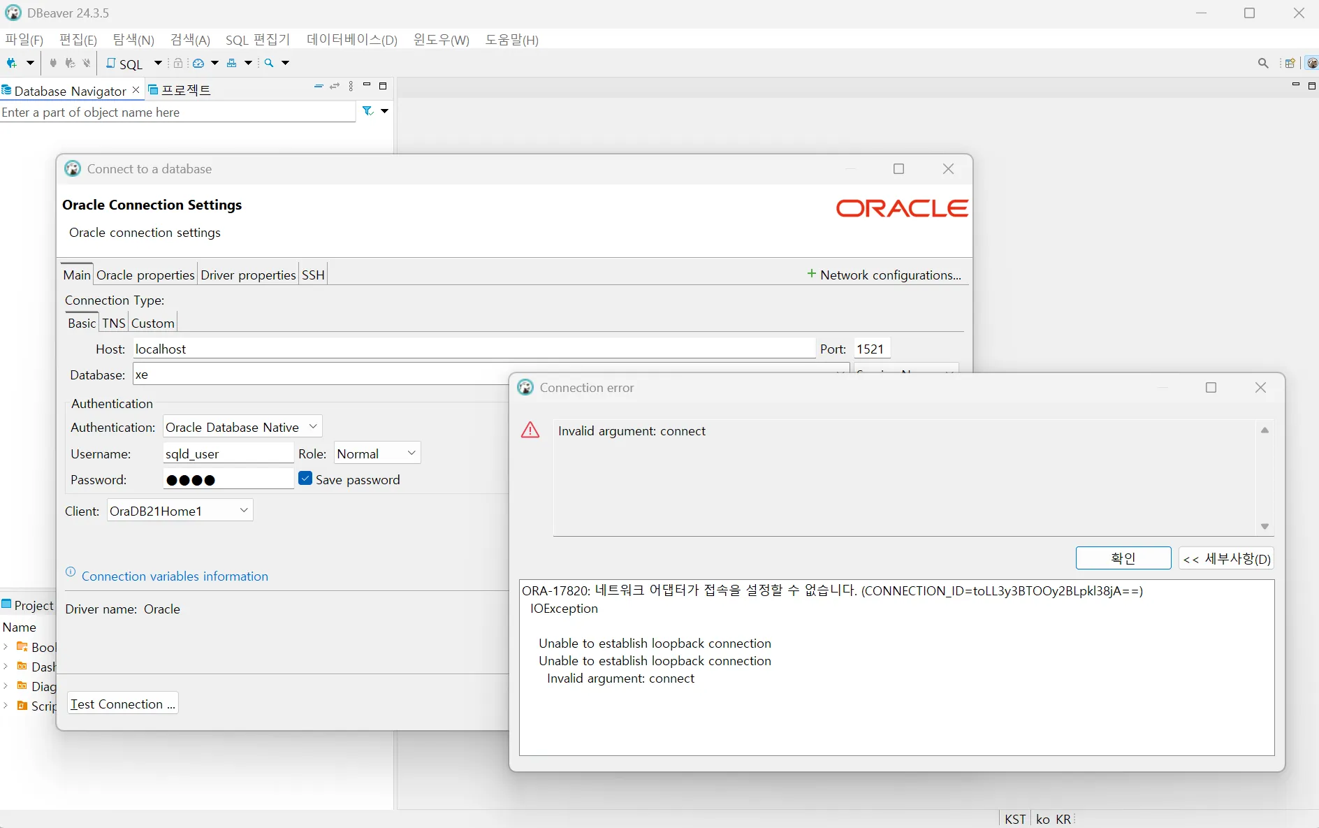Expand the Diagrams folder in Project tree
The height and width of the screenshot is (828, 1319).
click(6, 686)
